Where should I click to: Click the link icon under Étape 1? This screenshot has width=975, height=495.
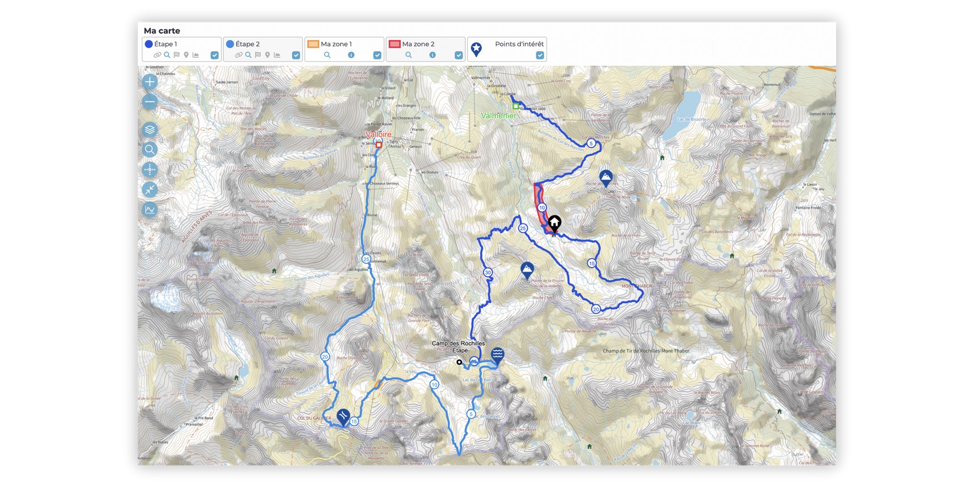coord(157,55)
